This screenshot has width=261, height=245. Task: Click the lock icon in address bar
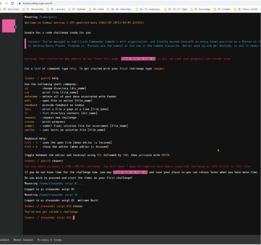point(20,3)
